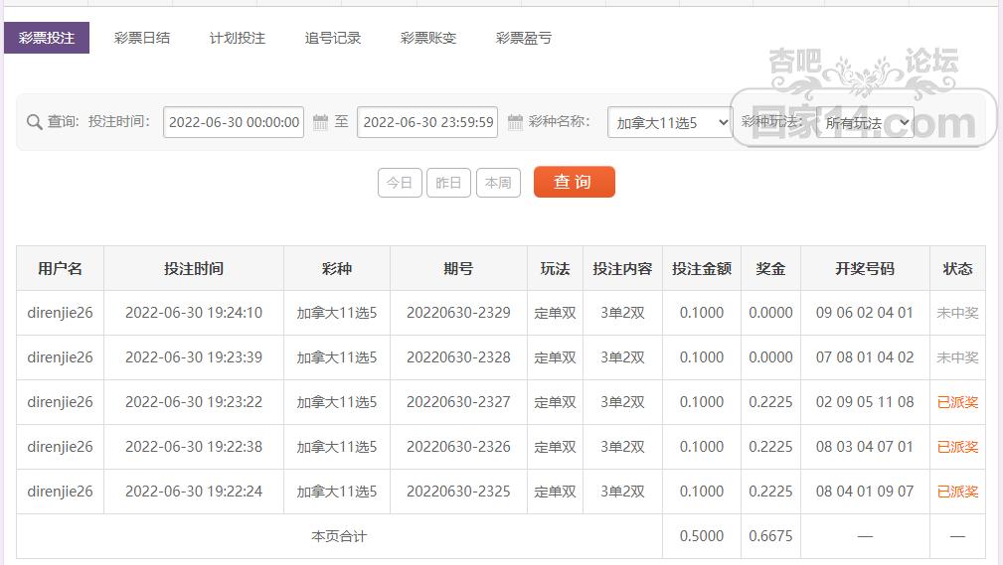Select 本周 quick date button
1003x565 pixels.
click(x=498, y=183)
